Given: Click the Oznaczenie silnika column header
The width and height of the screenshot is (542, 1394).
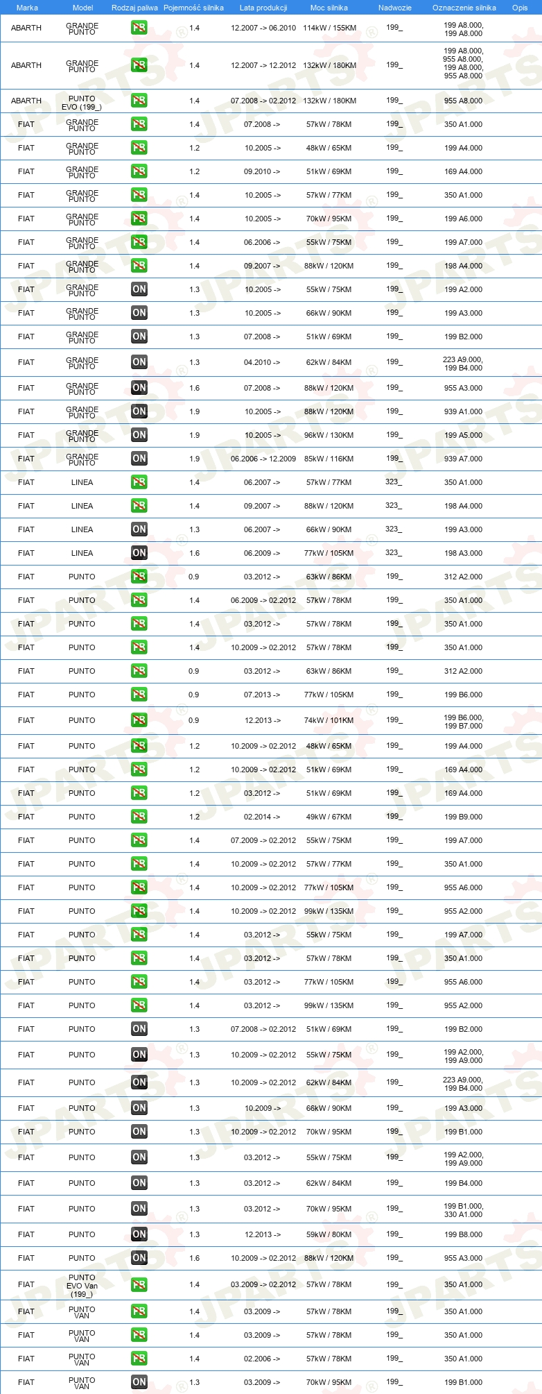Looking at the screenshot, I should (464, 8).
